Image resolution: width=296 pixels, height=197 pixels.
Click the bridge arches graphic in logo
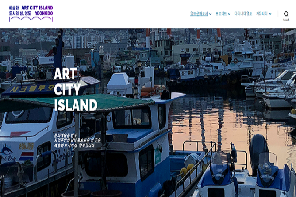(x=31, y=19)
